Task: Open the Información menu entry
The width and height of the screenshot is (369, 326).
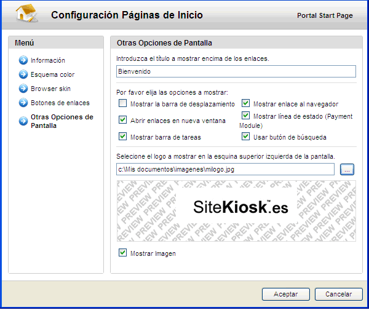Action: point(48,60)
